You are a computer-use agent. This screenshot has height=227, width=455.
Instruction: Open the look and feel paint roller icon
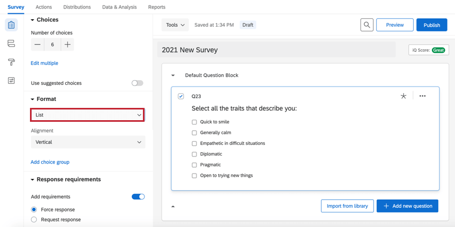11,62
